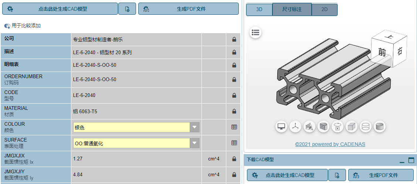Image resolution: width=417 pixels, height=184 pixels.
Task: Switch to the 2D tab
Action: click(325, 10)
